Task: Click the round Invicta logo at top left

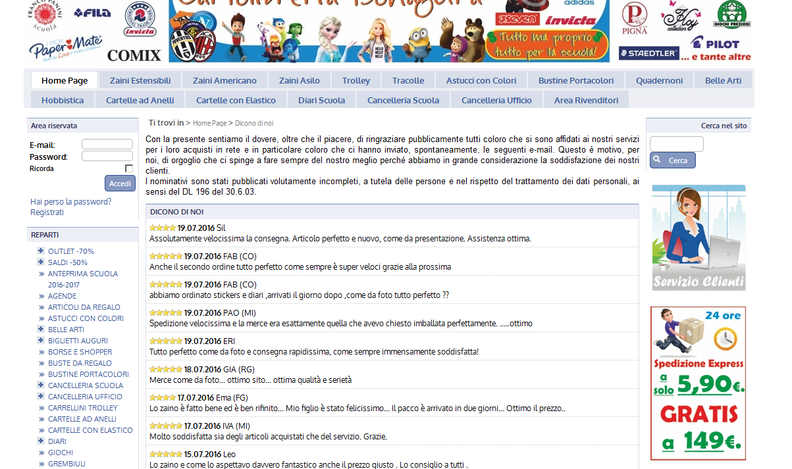Action: pos(140,18)
